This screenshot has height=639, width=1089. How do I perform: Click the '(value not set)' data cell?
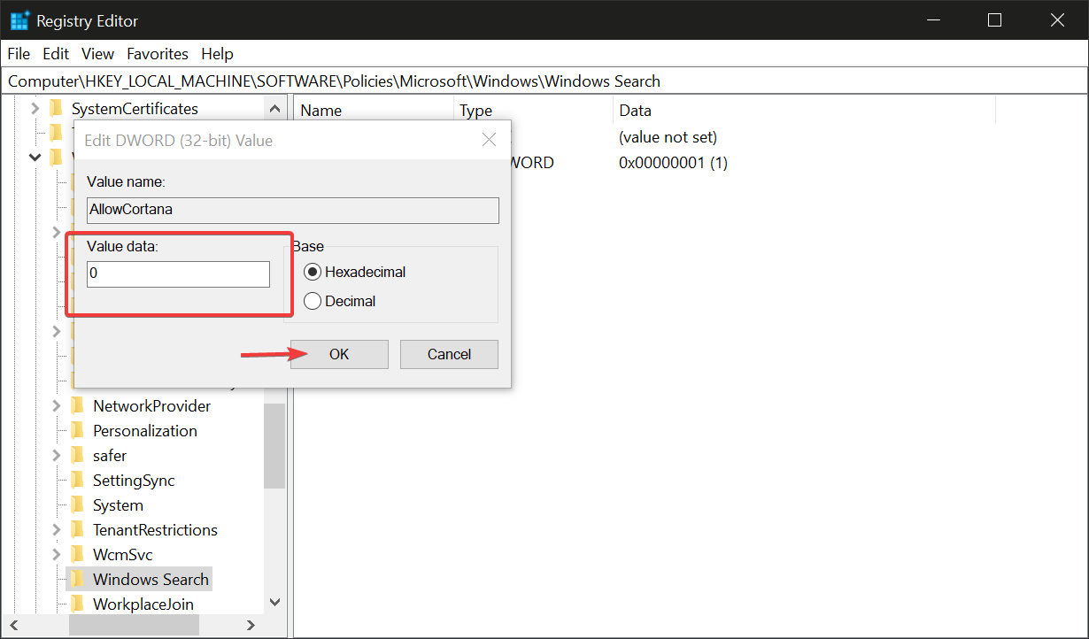click(668, 137)
